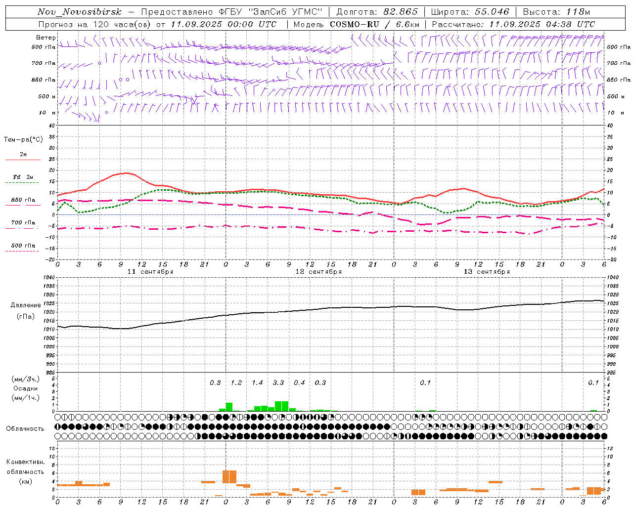Click the Осадки panel label

click(26, 388)
